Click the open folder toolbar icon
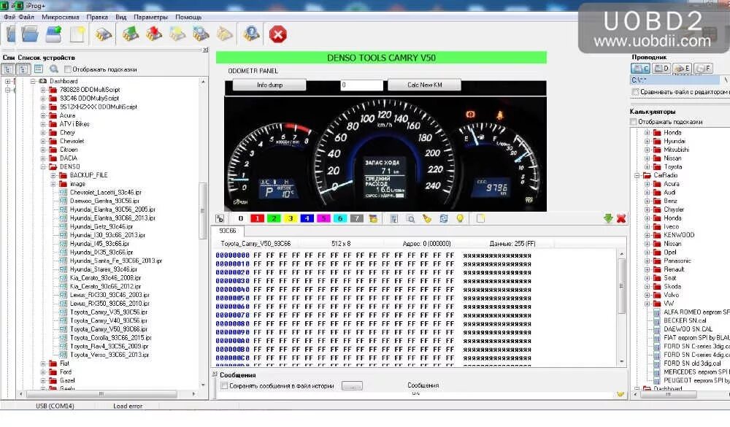Screen dimensions: 730x427 pos(30,34)
